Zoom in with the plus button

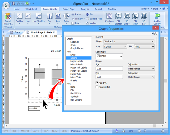pyautogui.click(x=163, y=131)
